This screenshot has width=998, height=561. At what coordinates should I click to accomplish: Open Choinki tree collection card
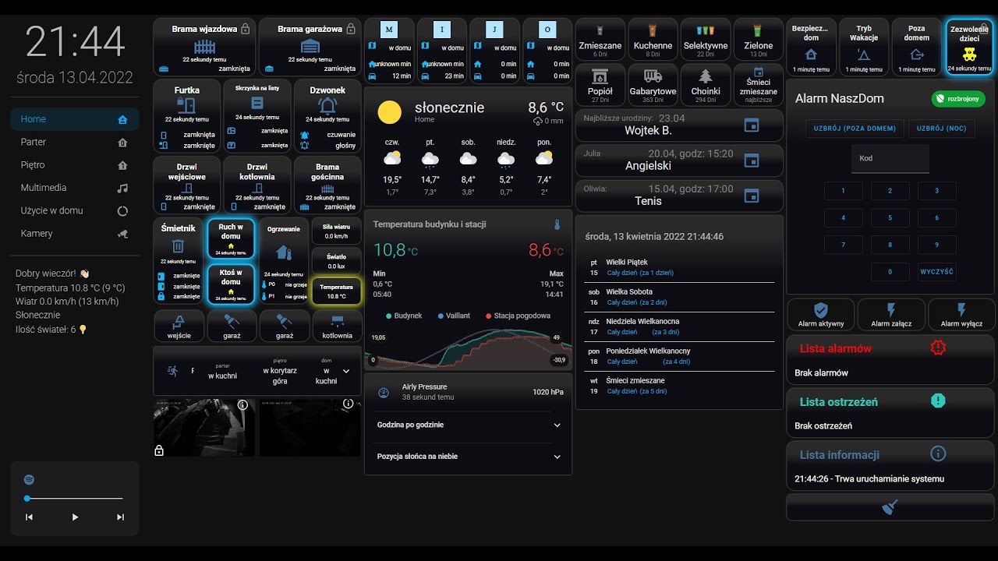point(706,84)
